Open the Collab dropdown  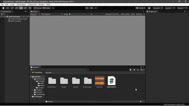pyautogui.click(x=141, y=8)
